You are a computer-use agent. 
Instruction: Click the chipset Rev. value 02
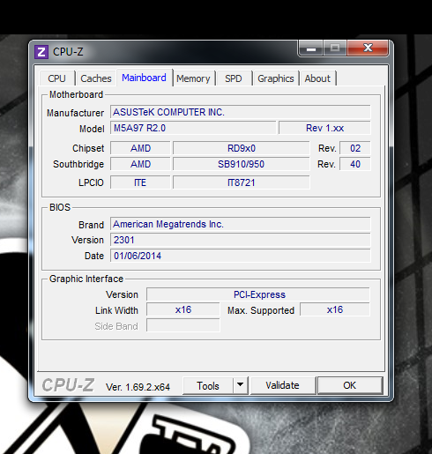(x=355, y=148)
